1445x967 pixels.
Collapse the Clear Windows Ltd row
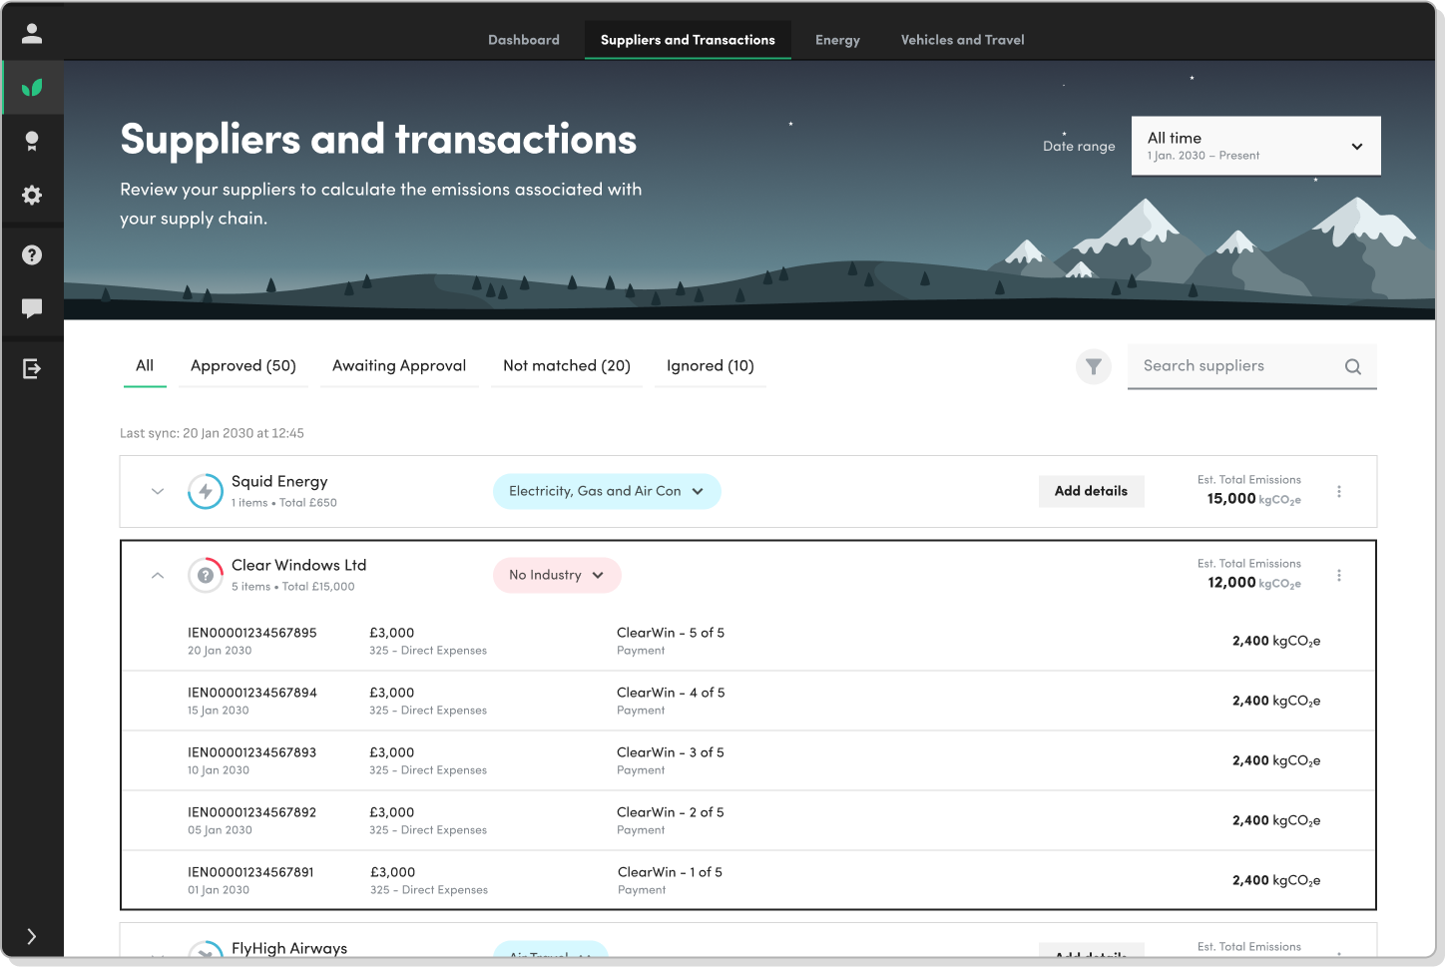tap(158, 576)
